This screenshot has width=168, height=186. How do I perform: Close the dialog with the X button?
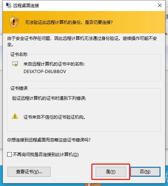click(x=160, y=5)
